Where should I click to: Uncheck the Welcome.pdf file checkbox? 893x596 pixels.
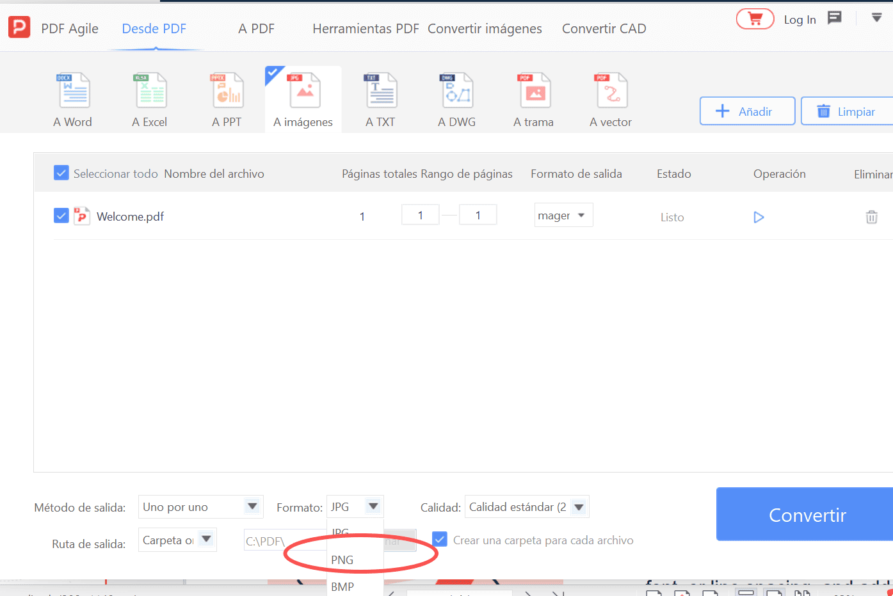click(x=61, y=216)
